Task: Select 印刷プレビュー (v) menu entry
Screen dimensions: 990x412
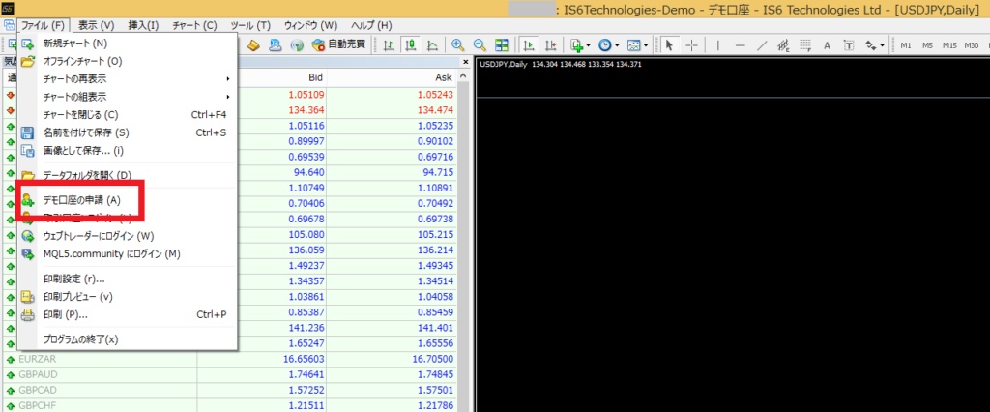Action: tap(127, 296)
